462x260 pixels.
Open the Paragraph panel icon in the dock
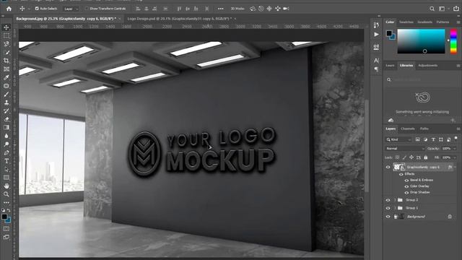pyautogui.click(x=376, y=69)
